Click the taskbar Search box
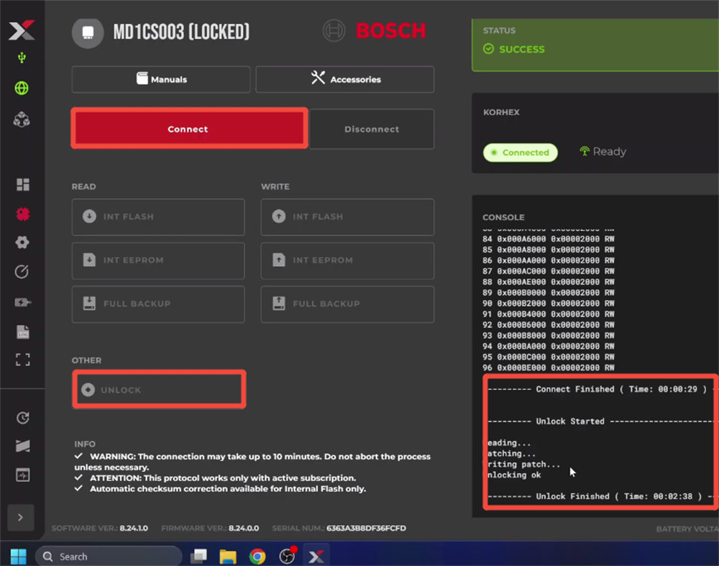Viewport: 719px width, 566px height. point(109,557)
